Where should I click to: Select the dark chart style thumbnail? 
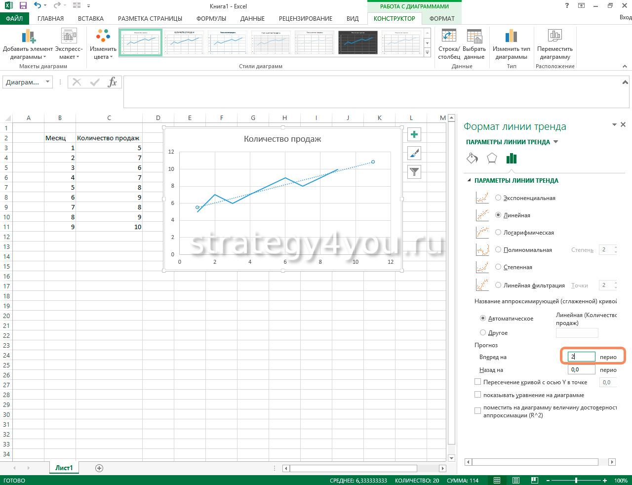357,42
